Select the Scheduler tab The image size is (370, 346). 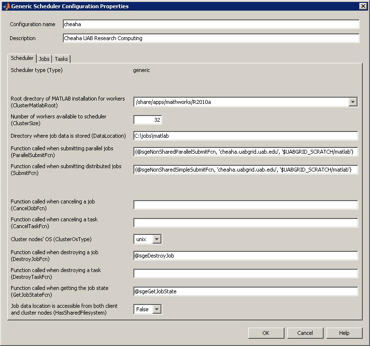point(22,58)
